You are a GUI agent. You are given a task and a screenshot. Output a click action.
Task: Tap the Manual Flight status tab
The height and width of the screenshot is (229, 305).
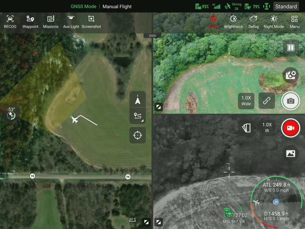(117, 6)
